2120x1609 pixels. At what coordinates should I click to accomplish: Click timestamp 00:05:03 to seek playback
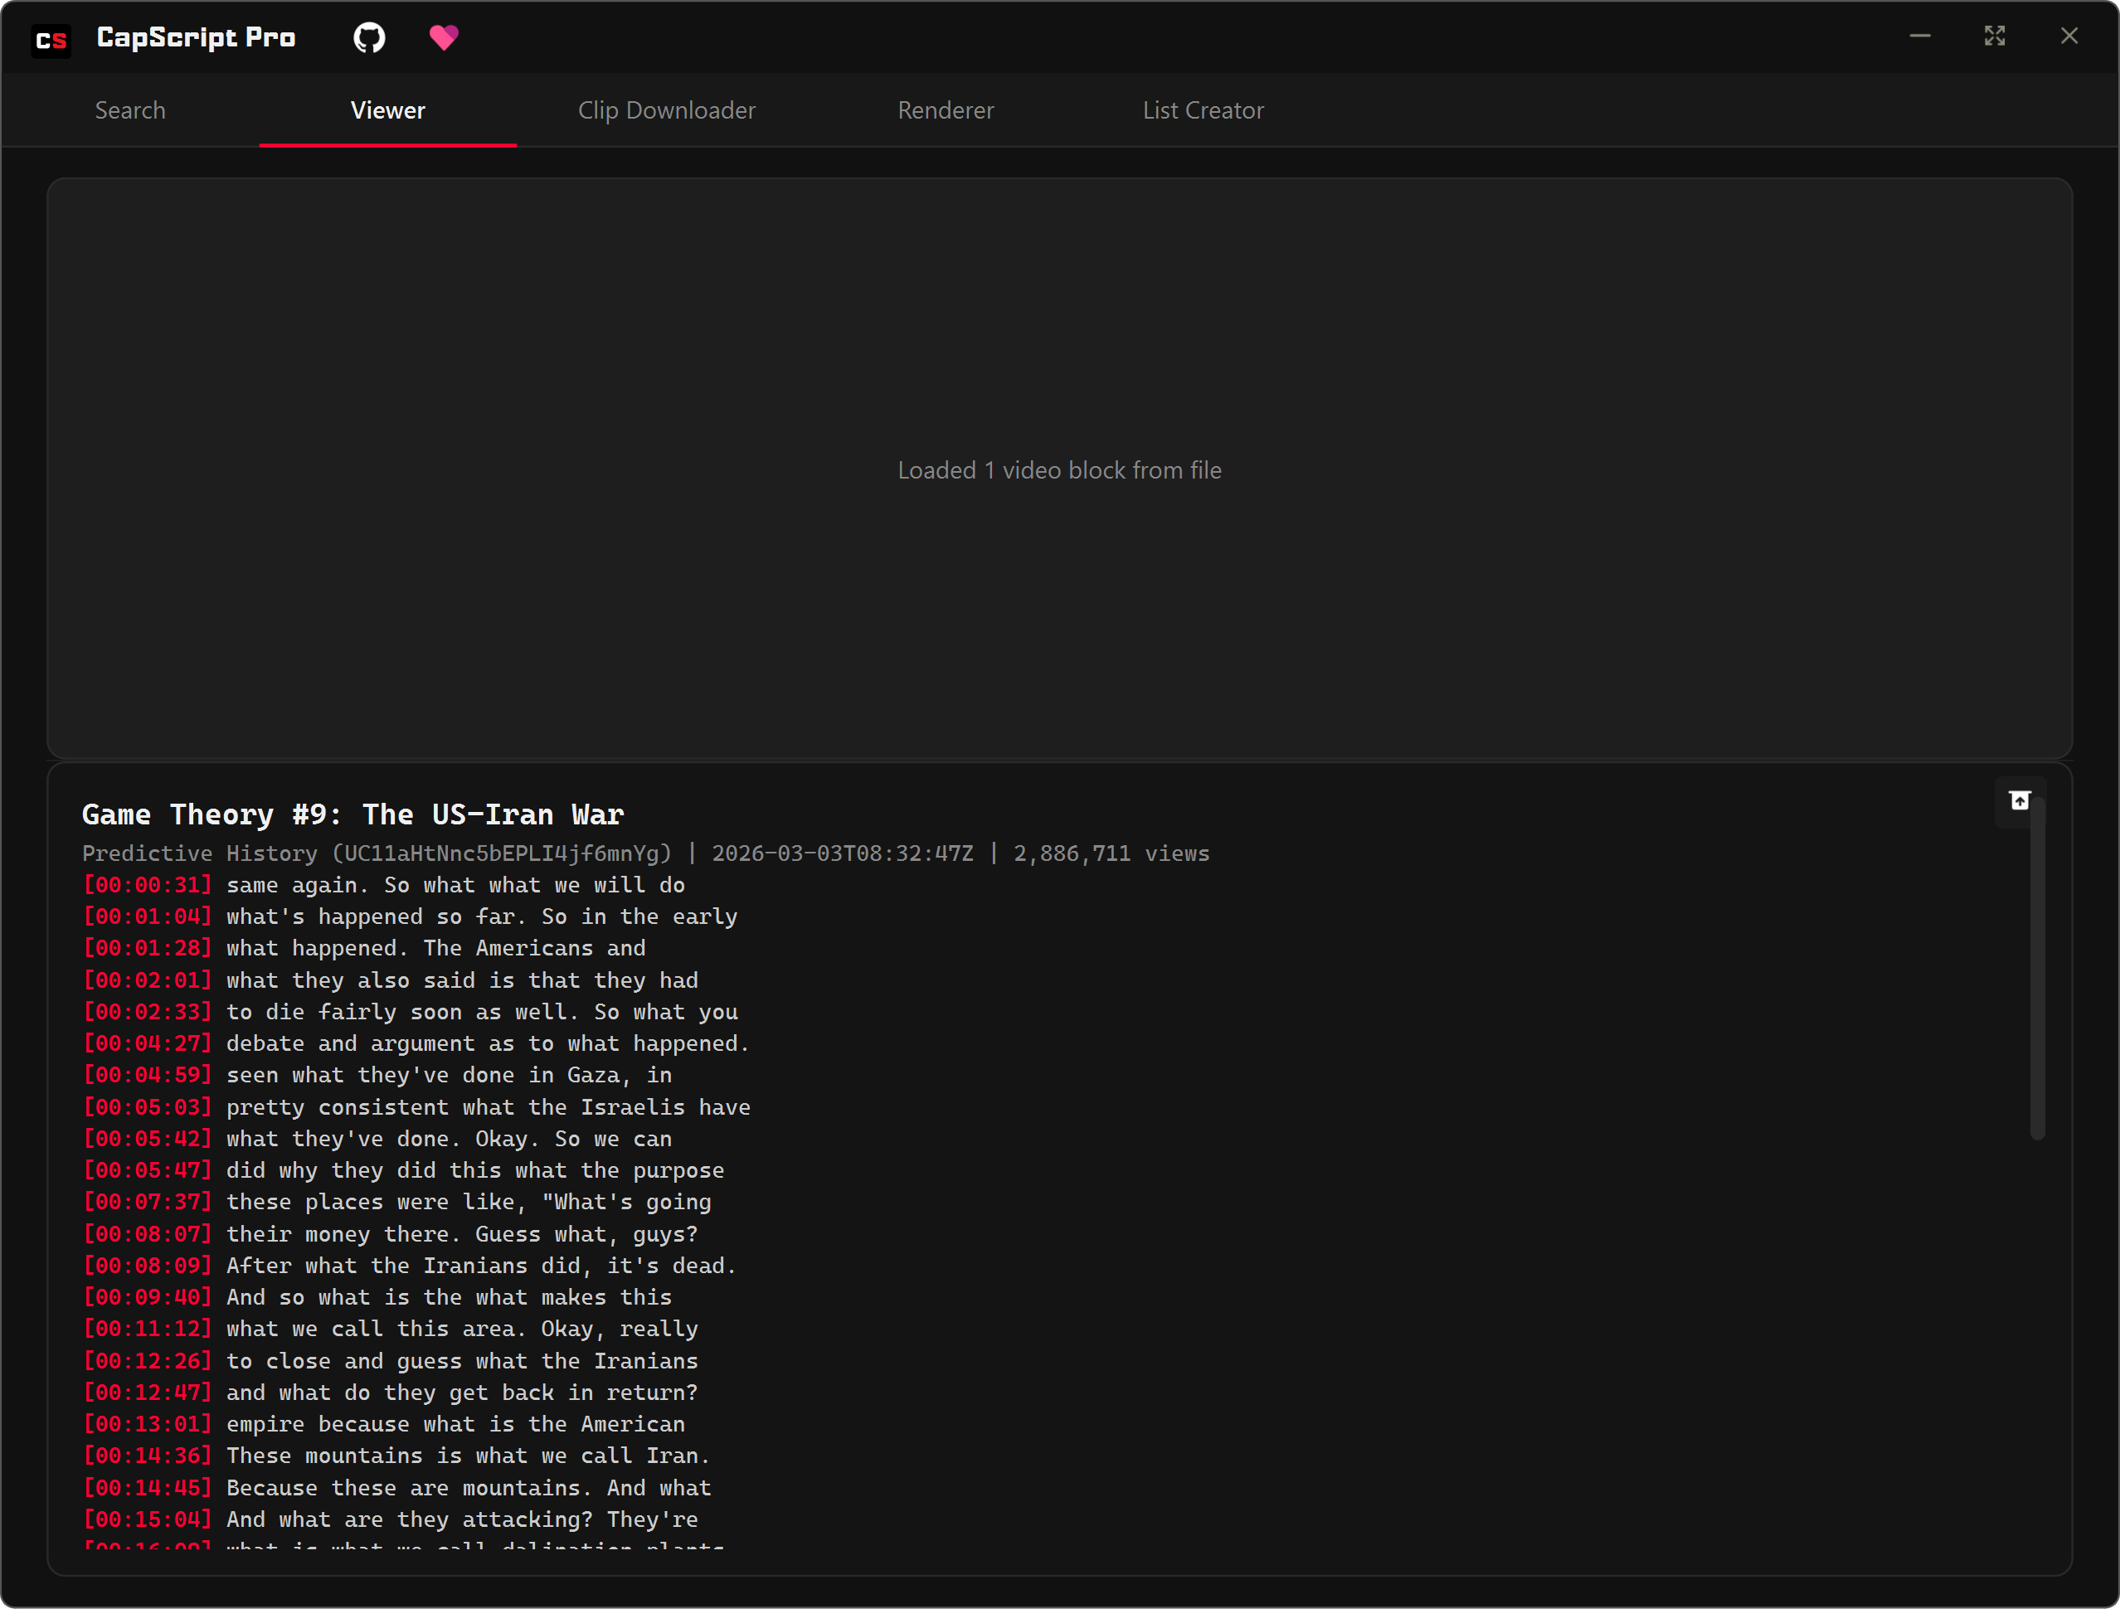pyautogui.click(x=148, y=1107)
